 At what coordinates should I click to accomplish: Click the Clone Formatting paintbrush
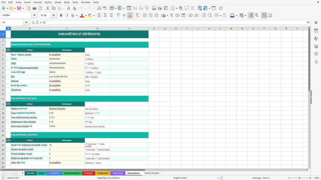[68, 8]
